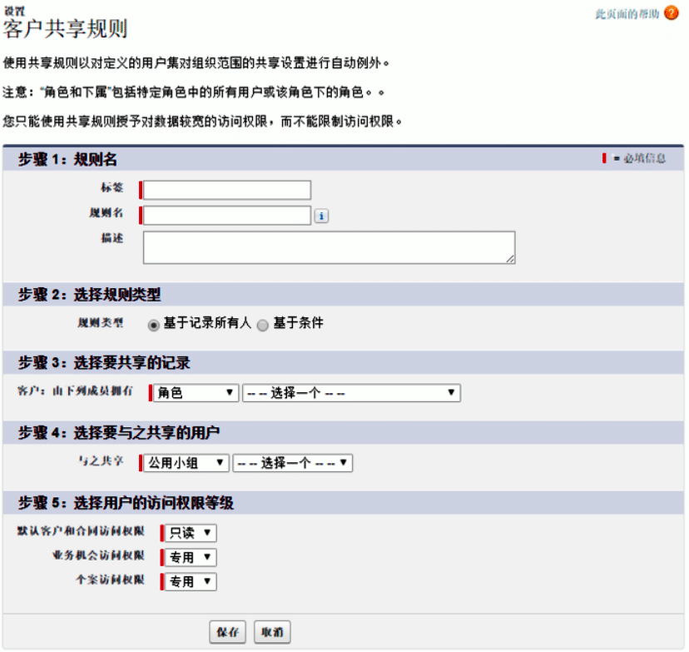This screenshot has height=652, width=689.
Task: Click the 步骤 4：选择要与之共享的用户 header
Action: pos(119,433)
